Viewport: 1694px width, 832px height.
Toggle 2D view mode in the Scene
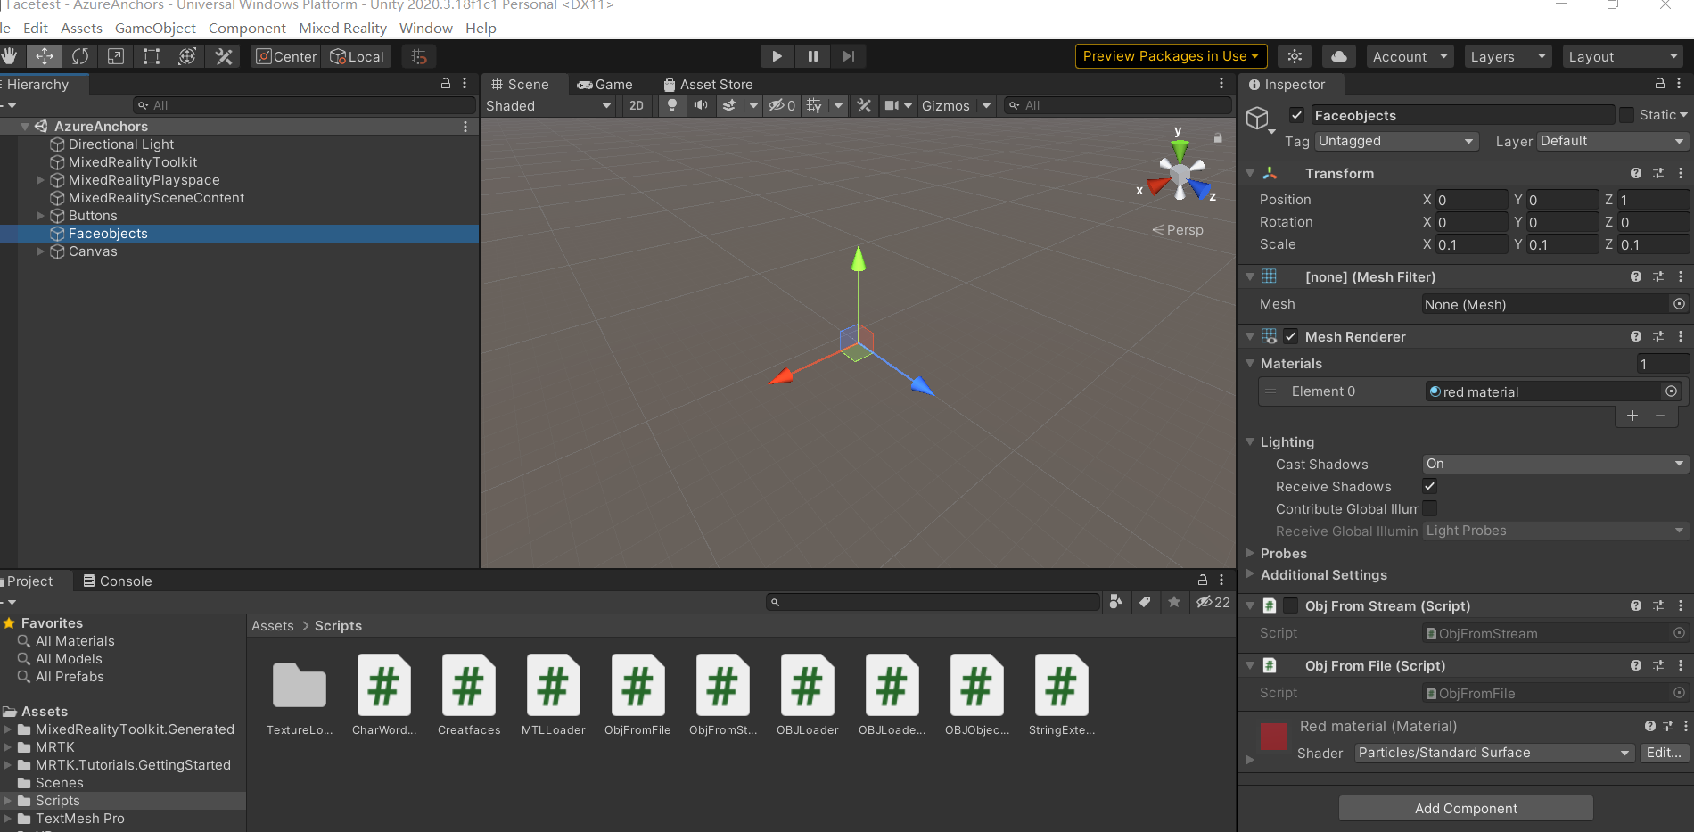coord(636,105)
